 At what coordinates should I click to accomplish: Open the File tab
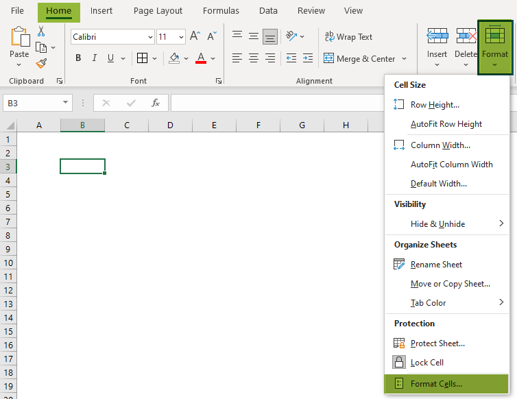click(17, 11)
